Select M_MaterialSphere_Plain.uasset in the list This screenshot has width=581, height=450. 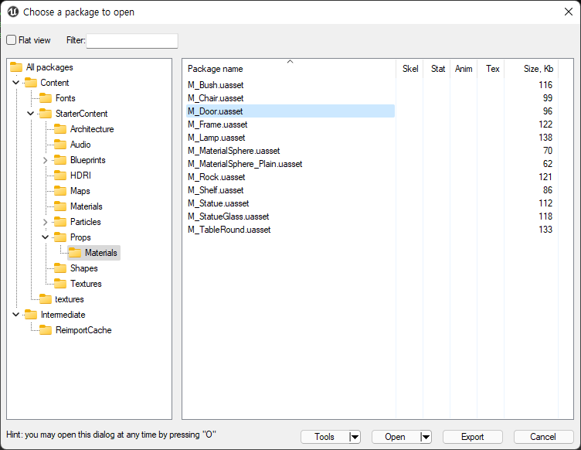pos(245,164)
